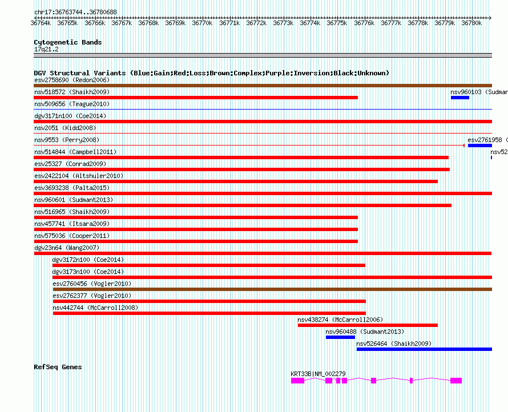
Task: Select the blue nsv960488 (Sudmant2013) bar
Action: [x=340, y=337]
